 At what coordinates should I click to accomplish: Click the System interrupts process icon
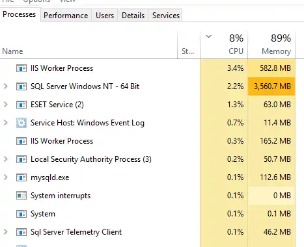[21, 196]
